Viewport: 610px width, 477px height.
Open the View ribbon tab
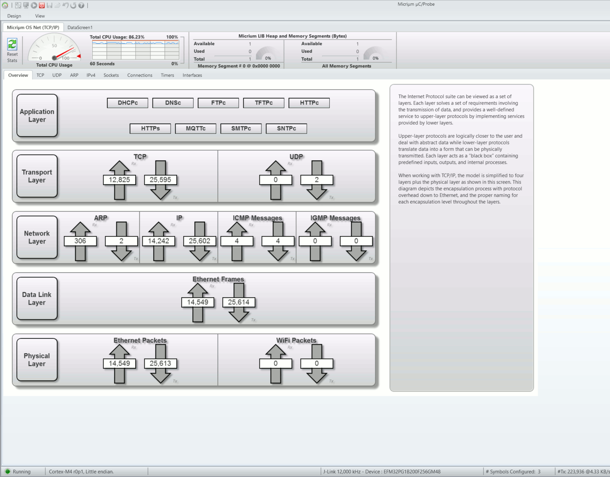39,16
